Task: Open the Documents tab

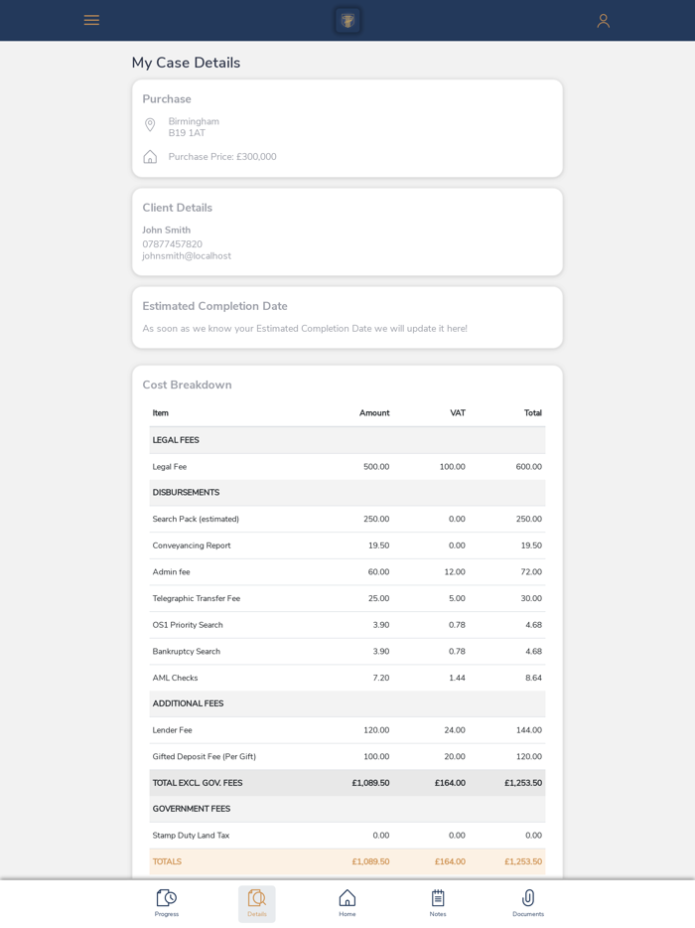Action: coord(528,903)
